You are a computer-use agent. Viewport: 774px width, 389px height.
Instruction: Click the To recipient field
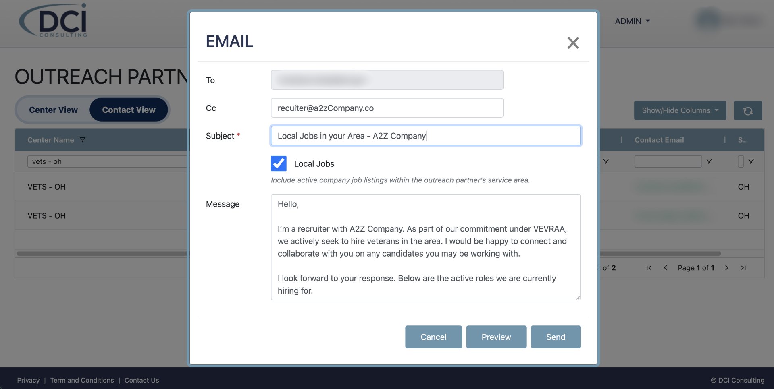pos(387,80)
